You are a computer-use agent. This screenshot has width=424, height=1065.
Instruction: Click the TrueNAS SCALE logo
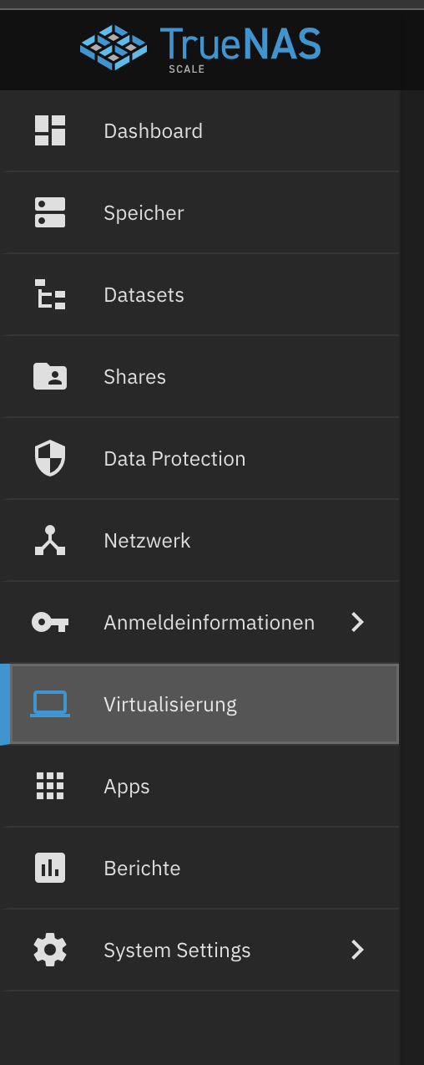tap(200, 46)
